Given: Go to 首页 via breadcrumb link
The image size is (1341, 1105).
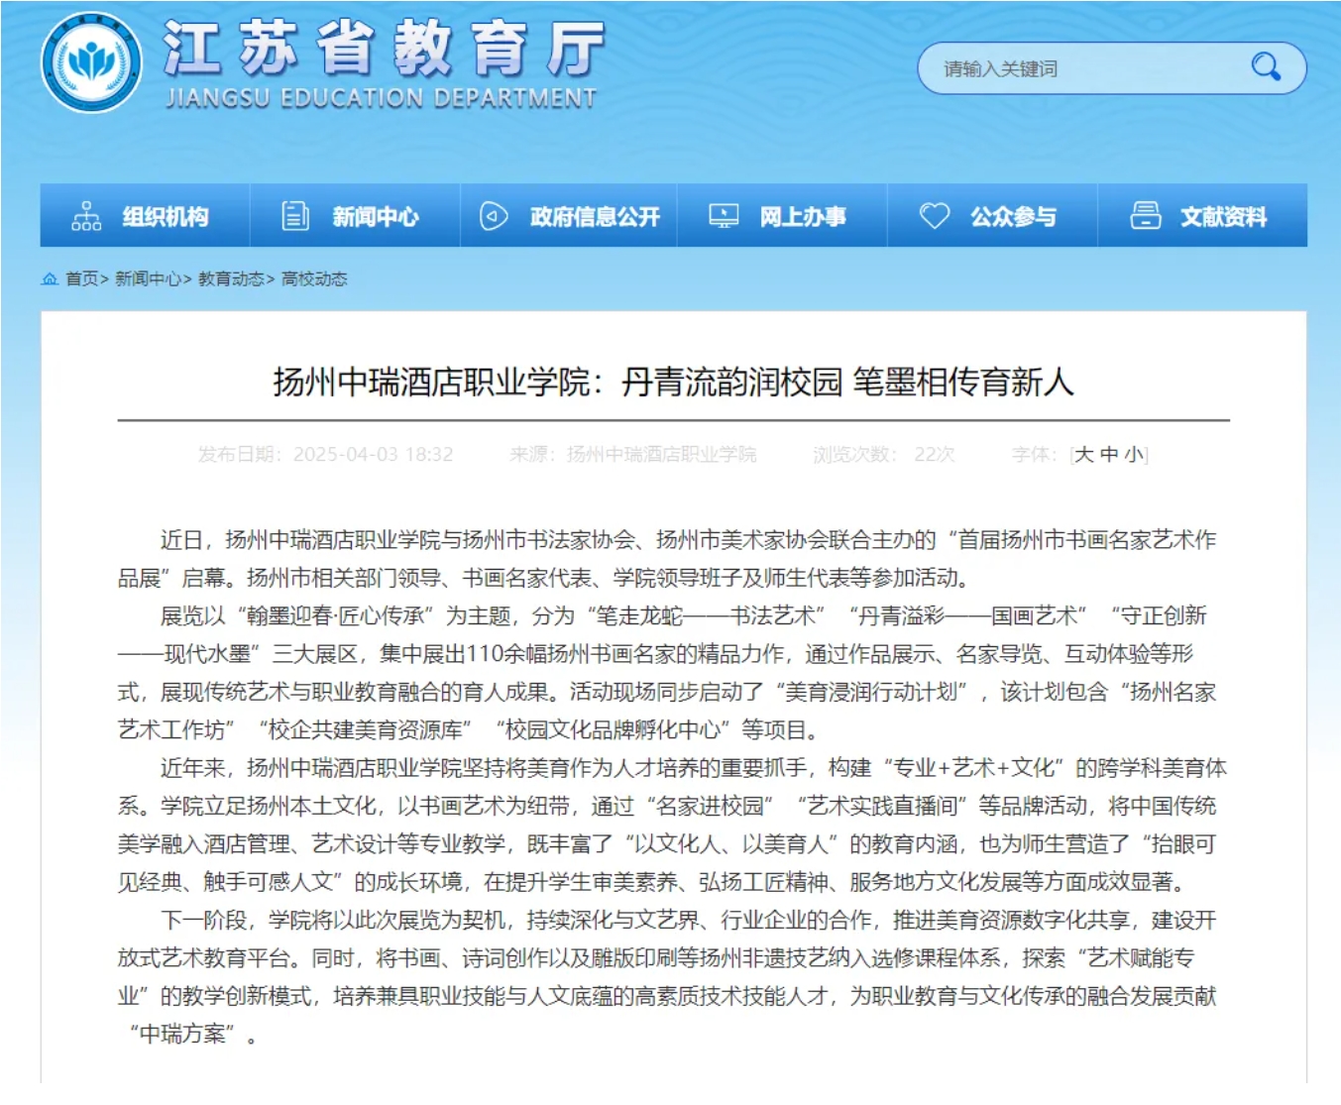Looking at the screenshot, I should point(82,279).
